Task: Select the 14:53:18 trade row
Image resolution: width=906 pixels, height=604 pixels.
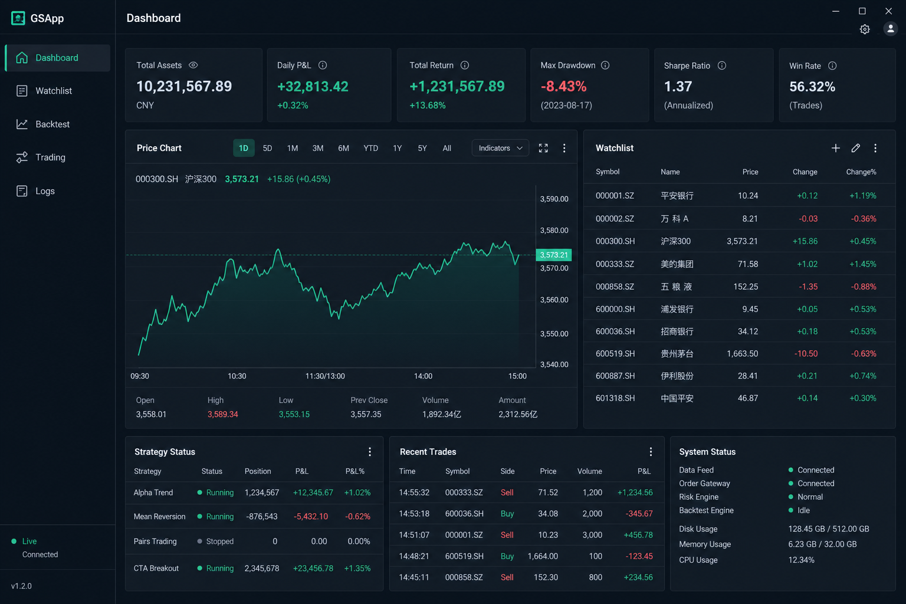Action: coord(527,514)
